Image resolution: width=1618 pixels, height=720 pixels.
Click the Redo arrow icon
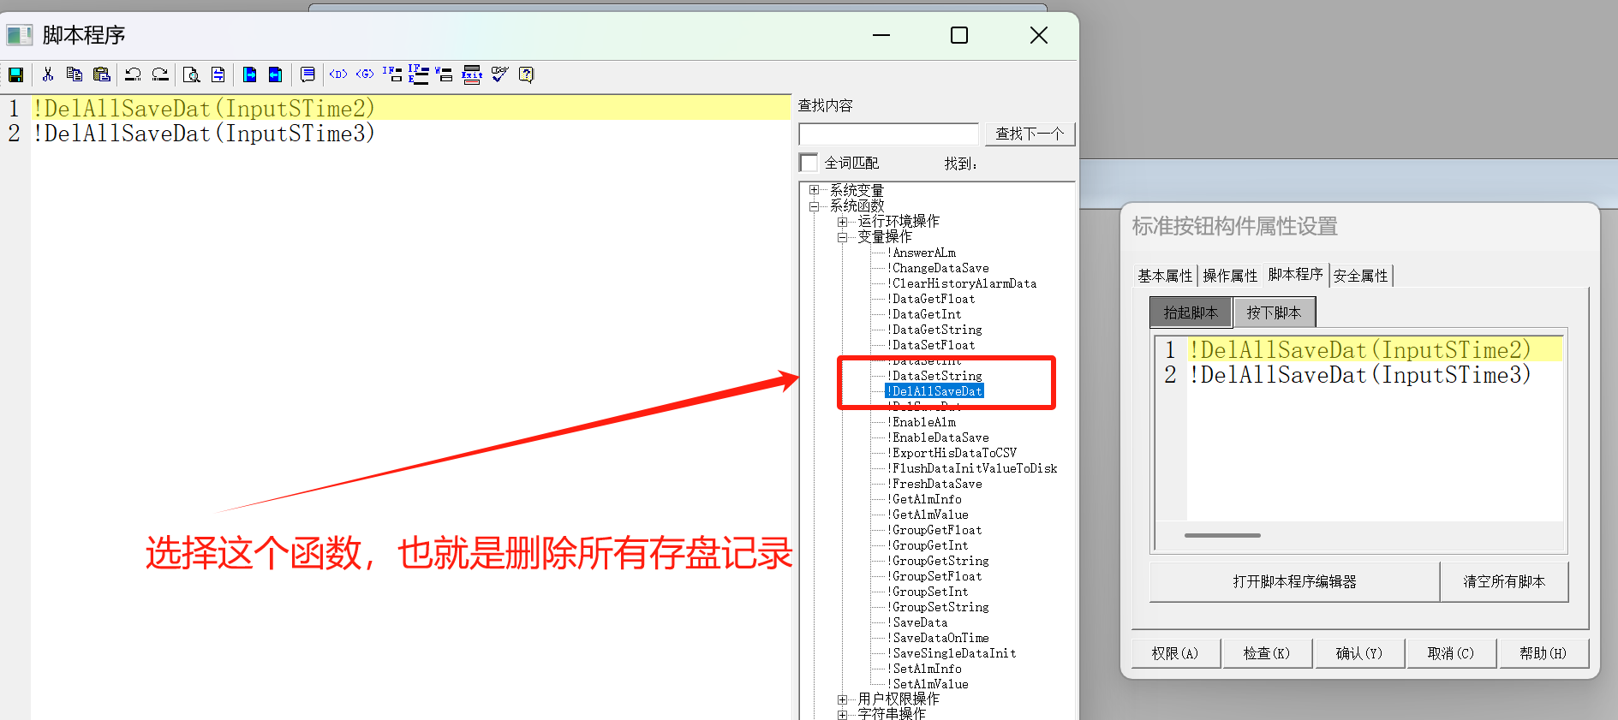160,74
